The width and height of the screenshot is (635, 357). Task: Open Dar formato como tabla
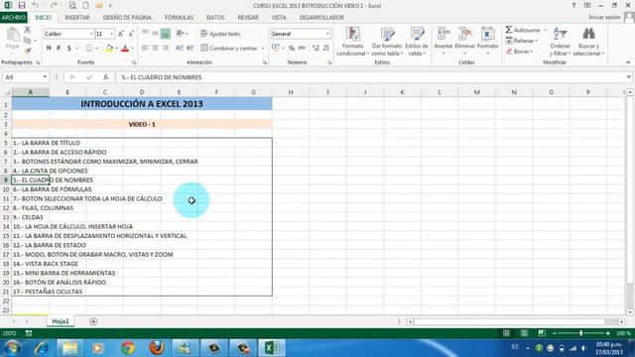click(x=387, y=42)
